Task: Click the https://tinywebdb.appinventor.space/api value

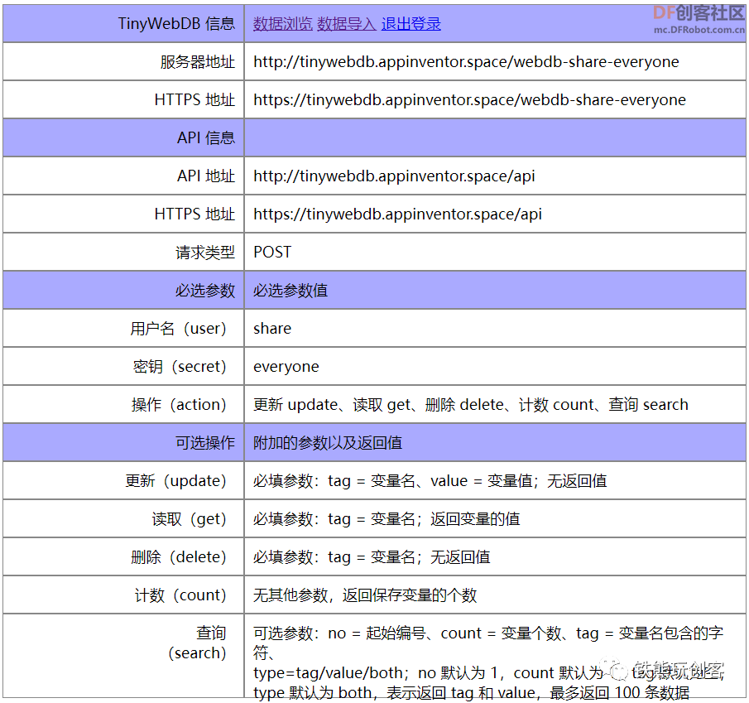Action: 397,214
